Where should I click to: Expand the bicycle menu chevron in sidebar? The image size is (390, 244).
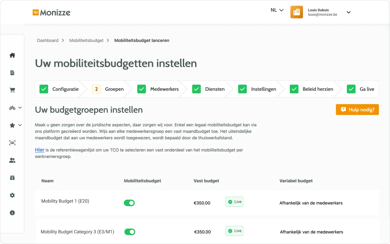[x=20, y=107]
